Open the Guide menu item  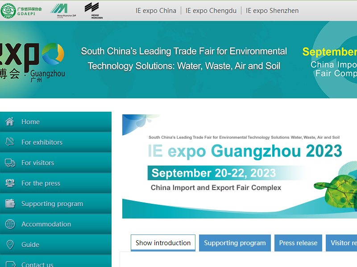[56, 244]
